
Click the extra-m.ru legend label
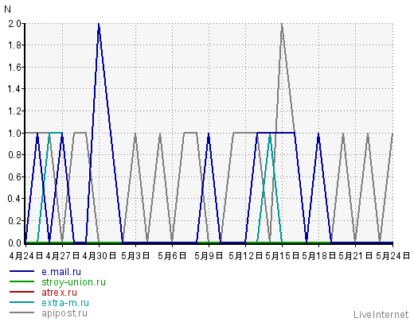coord(65,303)
